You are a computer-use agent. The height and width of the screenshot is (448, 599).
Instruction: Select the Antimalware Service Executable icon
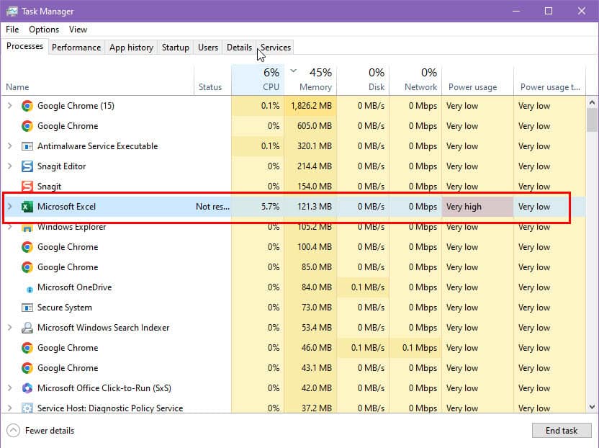(x=27, y=146)
